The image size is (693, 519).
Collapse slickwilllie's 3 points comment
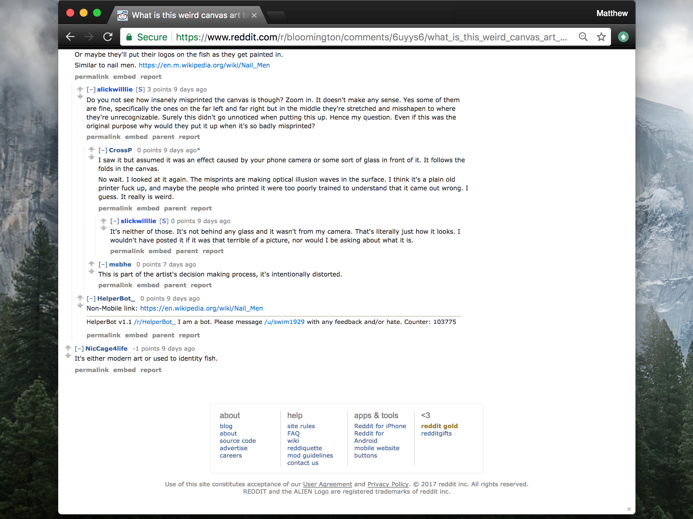pos(91,90)
